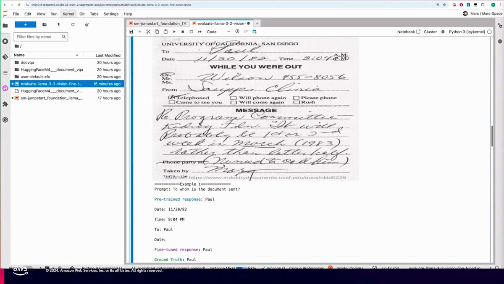Copy the selected cell

157,32
